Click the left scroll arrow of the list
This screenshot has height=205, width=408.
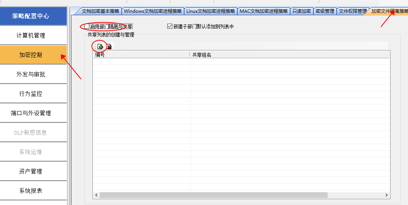pos(96,195)
